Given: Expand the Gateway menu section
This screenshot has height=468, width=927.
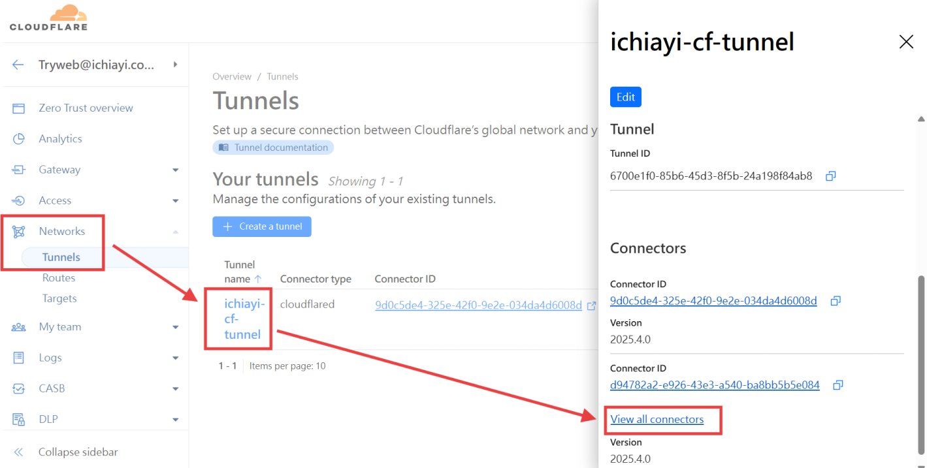Looking at the screenshot, I should (x=175, y=170).
